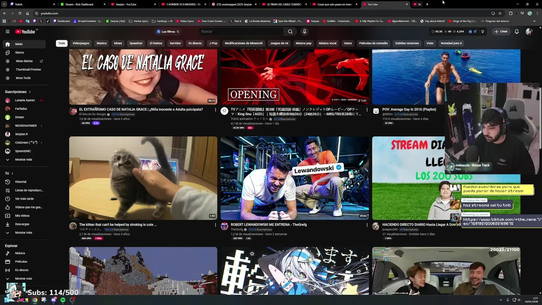Screen dimensions: 542x305
Task: Click into the Buscar search field
Action: coord(241,31)
